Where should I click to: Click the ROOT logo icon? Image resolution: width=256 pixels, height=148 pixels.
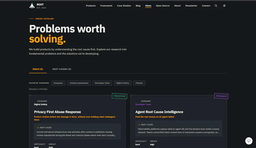click(x=32, y=6)
